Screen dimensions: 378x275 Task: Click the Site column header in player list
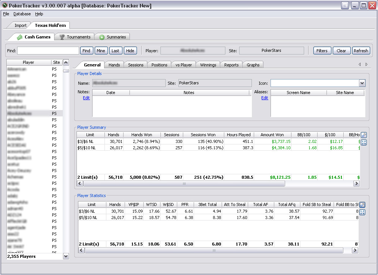(56, 62)
